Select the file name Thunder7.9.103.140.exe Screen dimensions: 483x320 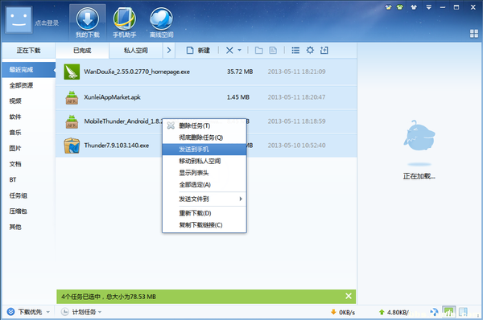(x=117, y=146)
